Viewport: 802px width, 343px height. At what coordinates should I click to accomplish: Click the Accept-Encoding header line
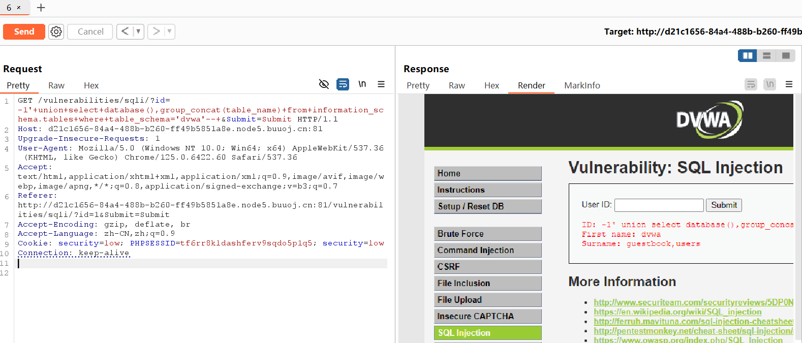(x=104, y=225)
